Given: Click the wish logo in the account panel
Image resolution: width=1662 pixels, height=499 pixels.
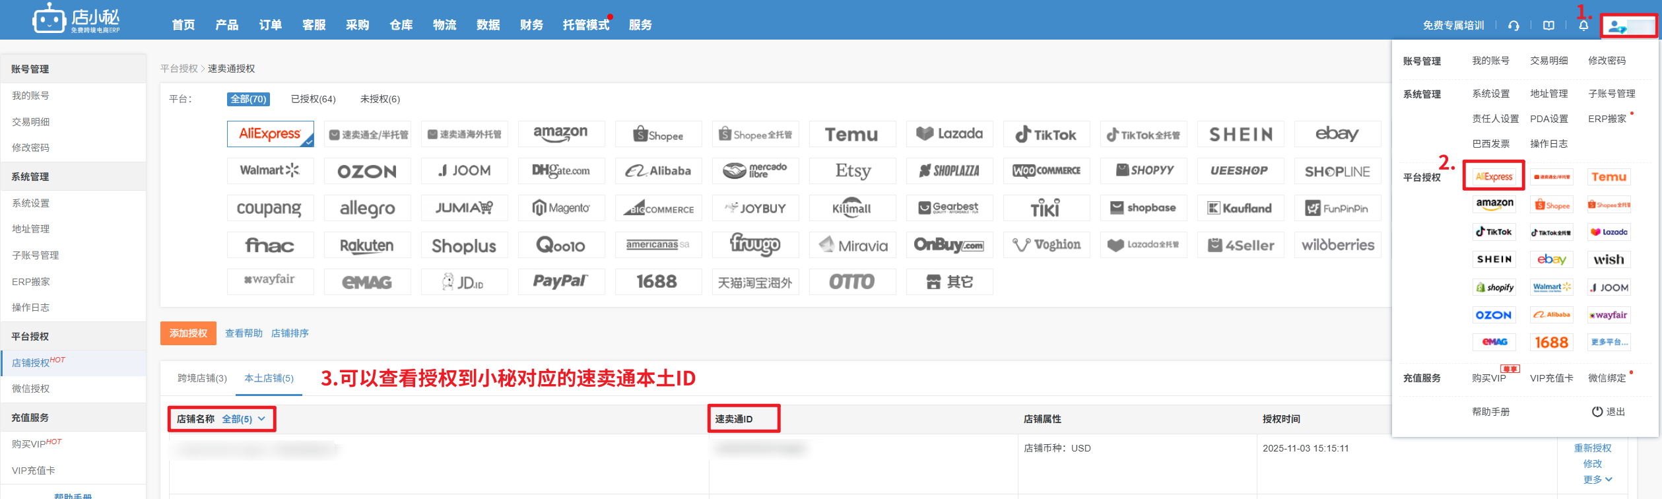Looking at the screenshot, I should [x=1609, y=259].
